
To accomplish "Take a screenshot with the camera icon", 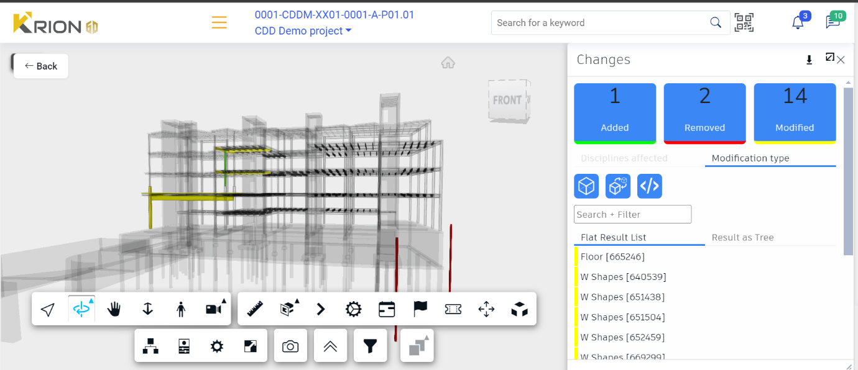I will pyautogui.click(x=290, y=346).
